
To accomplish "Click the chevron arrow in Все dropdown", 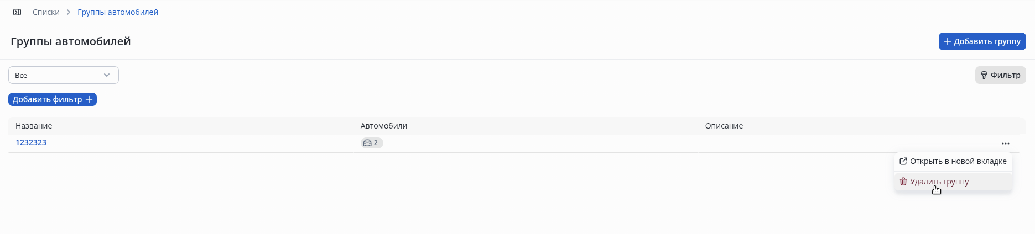I will (107, 75).
